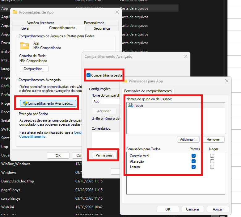
Task: Check Negar for Alteração
Action: pos(212,161)
